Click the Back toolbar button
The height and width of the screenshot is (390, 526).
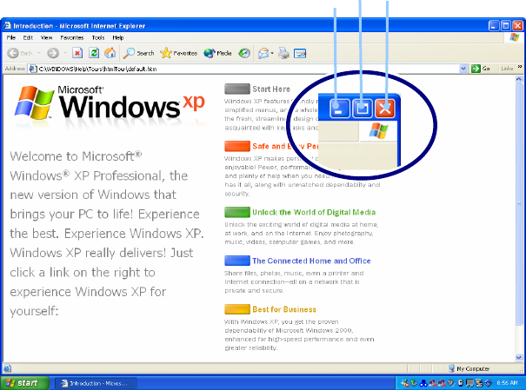pos(20,53)
